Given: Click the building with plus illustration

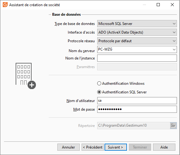Looking at the screenshot, I should pos(26,76).
